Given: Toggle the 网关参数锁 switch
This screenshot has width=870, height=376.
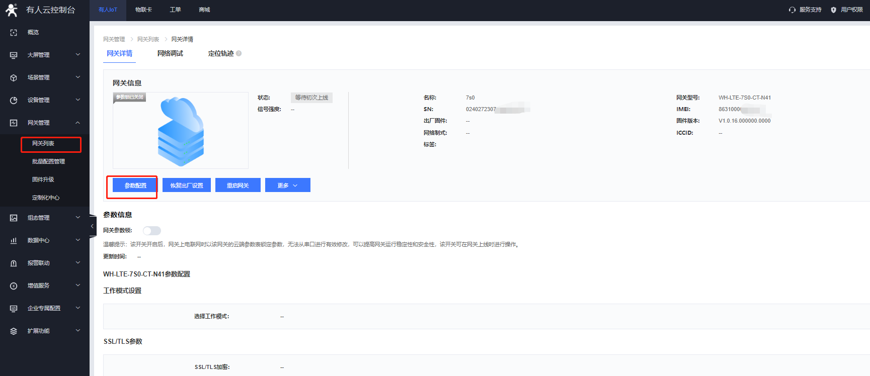Looking at the screenshot, I should tap(151, 231).
